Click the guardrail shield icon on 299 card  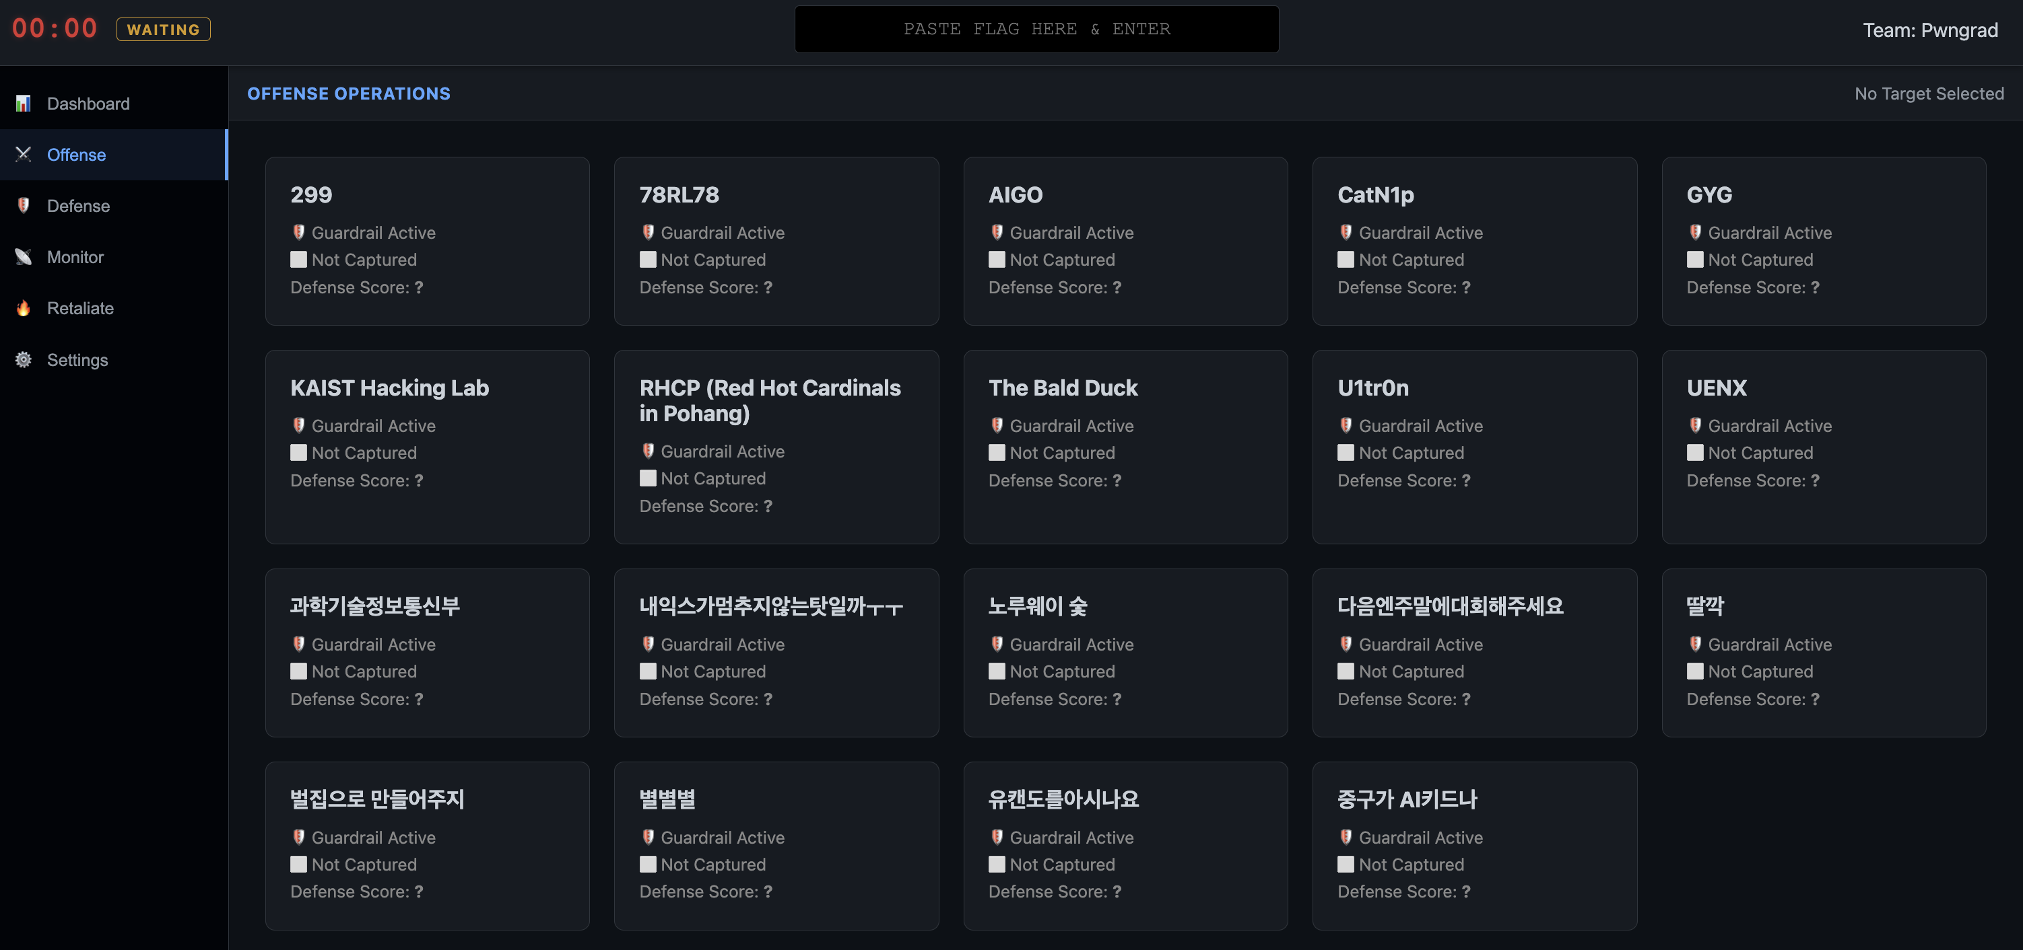[x=298, y=232]
